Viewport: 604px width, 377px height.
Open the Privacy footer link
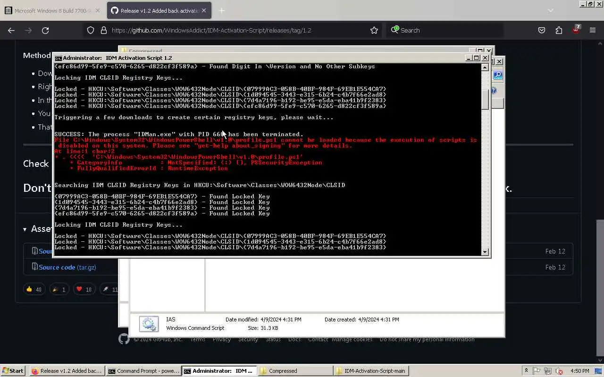(221, 339)
